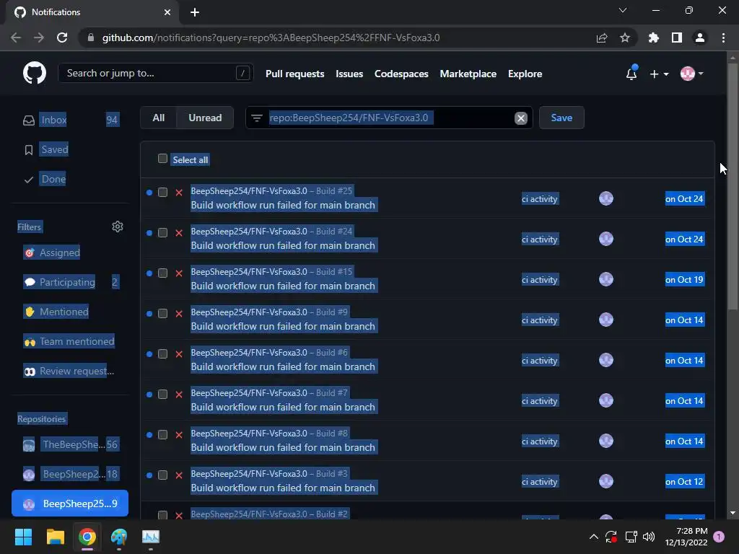Open Codespaces in the top nav

401,74
